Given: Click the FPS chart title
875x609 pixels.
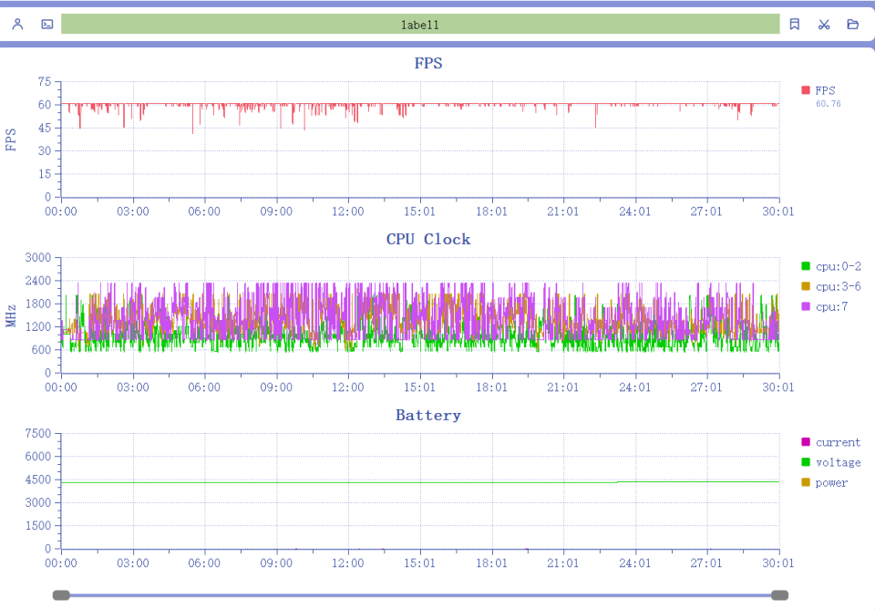Looking at the screenshot, I should tap(428, 63).
